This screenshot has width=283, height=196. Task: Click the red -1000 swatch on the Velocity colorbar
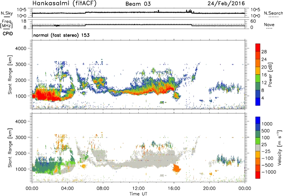pyautogui.click(x=258, y=175)
